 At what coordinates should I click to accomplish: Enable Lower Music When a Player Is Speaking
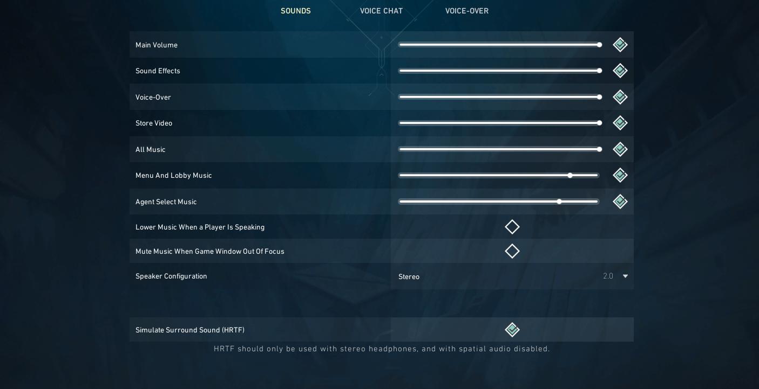point(512,227)
